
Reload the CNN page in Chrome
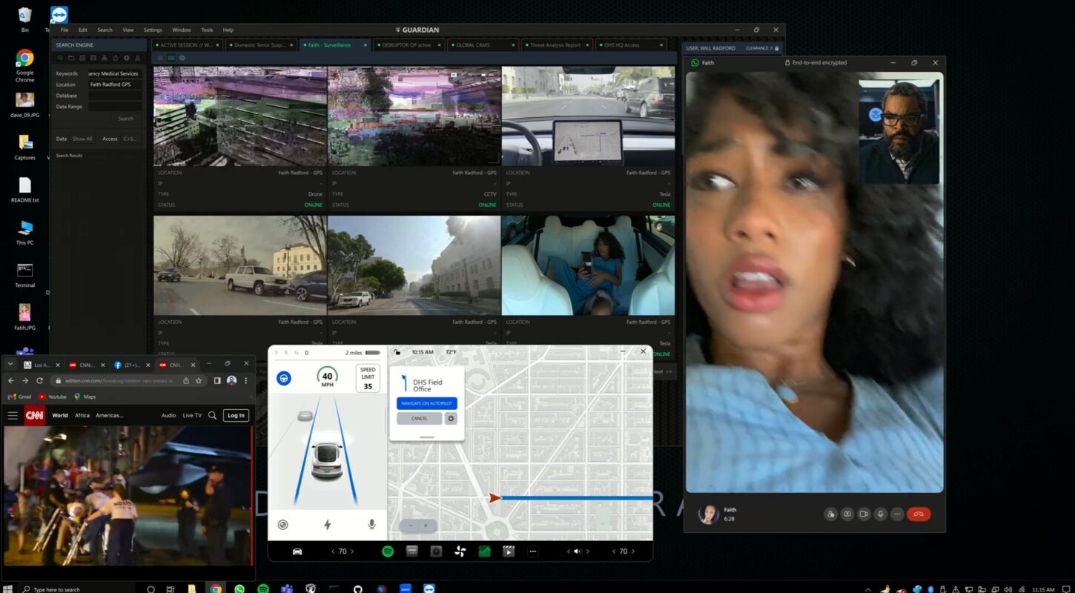(x=39, y=380)
